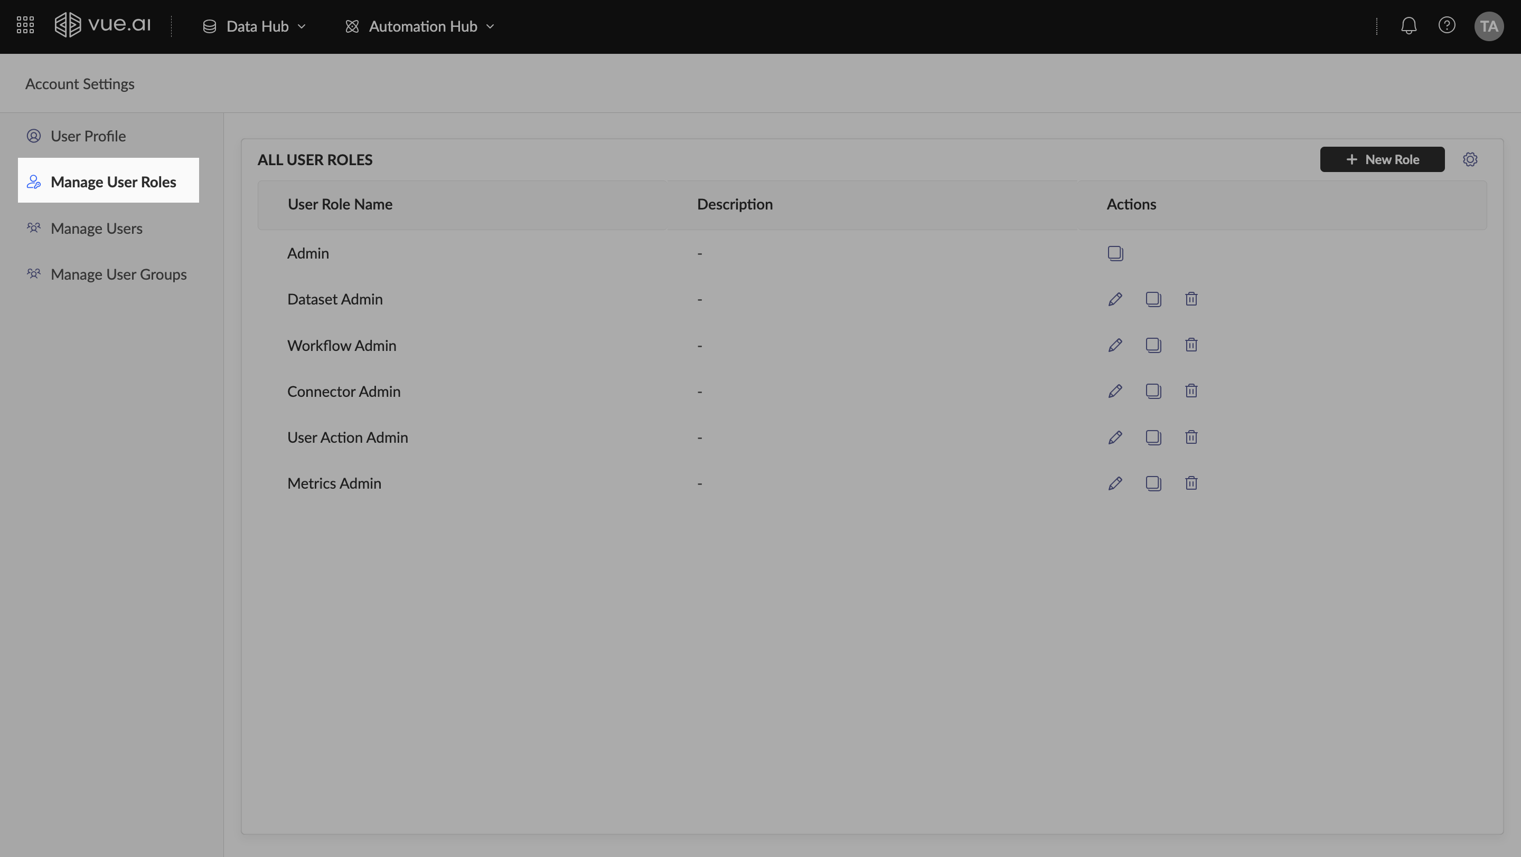Duplicate the Connector Admin role

1152,391
